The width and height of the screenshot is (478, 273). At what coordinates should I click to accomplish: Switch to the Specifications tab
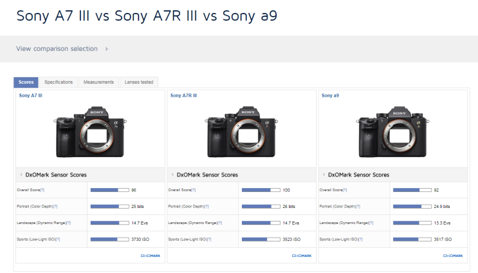[59, 82]
